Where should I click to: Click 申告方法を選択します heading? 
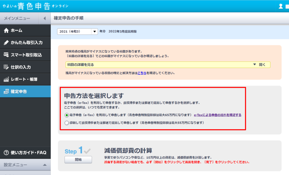pyautogui.click(x=94, y=96)
